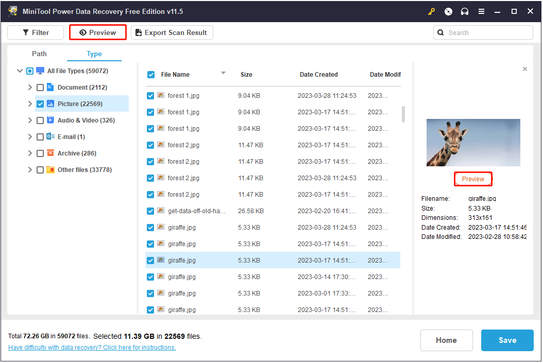The height and width of the screenshot is (363, 543).
Task: Expand the Picture category
Action: point(30,104)
